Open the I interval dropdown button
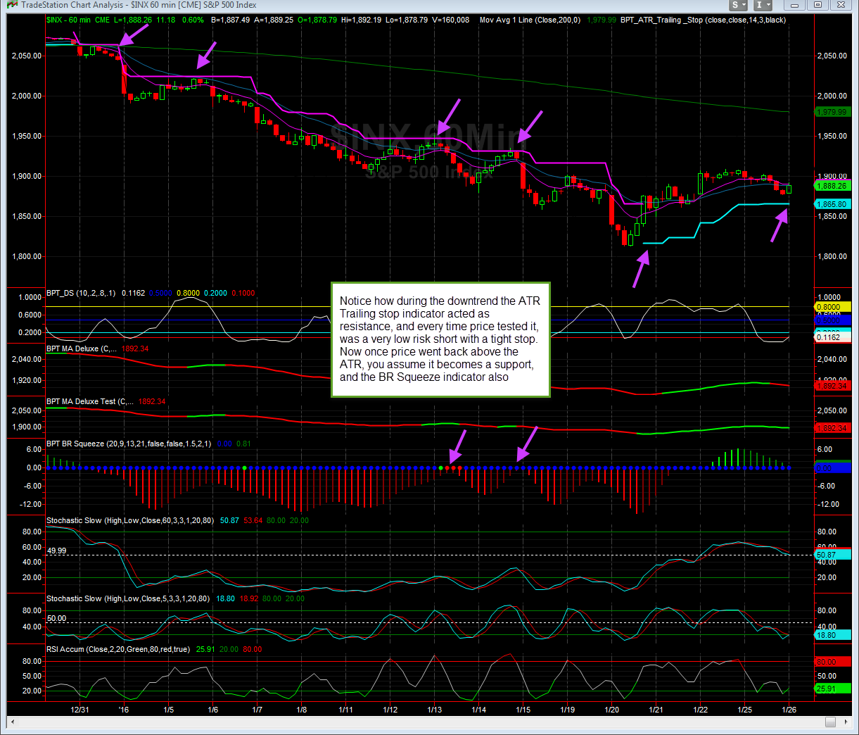This screenshot has width=859, height=735. (763, 5)
